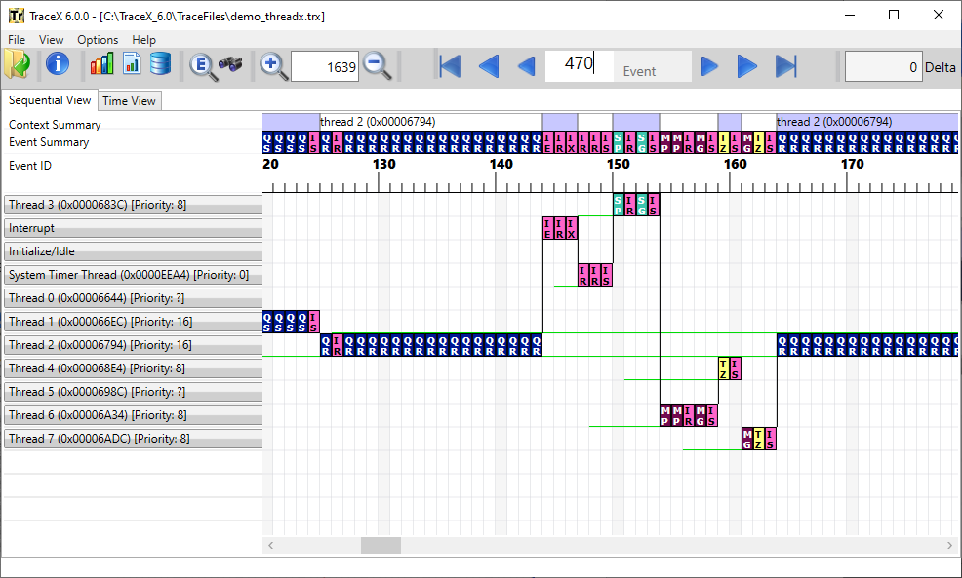Open the Options menu
The height and width of the screenshot is (578, 962).
98,39
